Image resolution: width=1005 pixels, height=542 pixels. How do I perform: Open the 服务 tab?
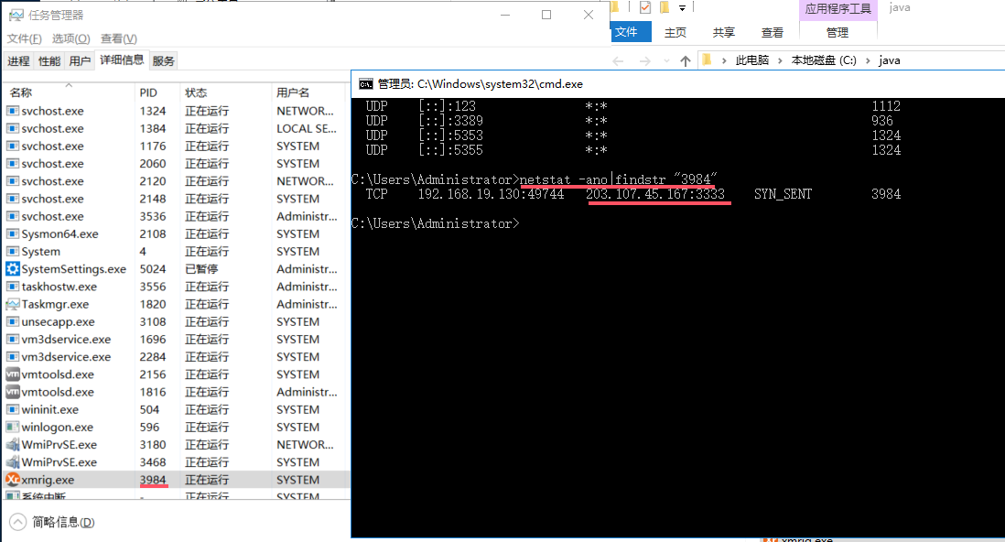click(x=164, y=60)
